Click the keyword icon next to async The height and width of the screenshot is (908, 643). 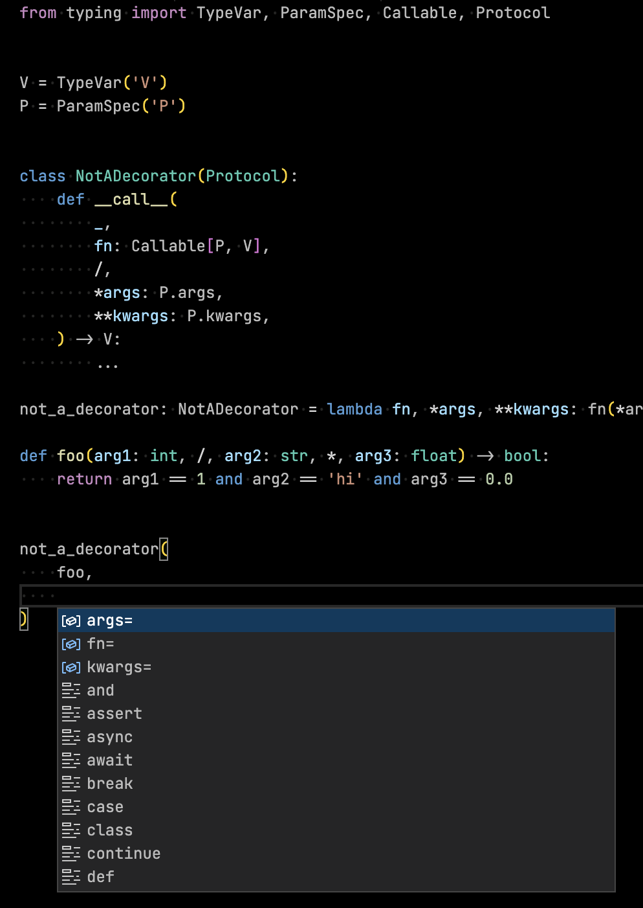[71, 736]
